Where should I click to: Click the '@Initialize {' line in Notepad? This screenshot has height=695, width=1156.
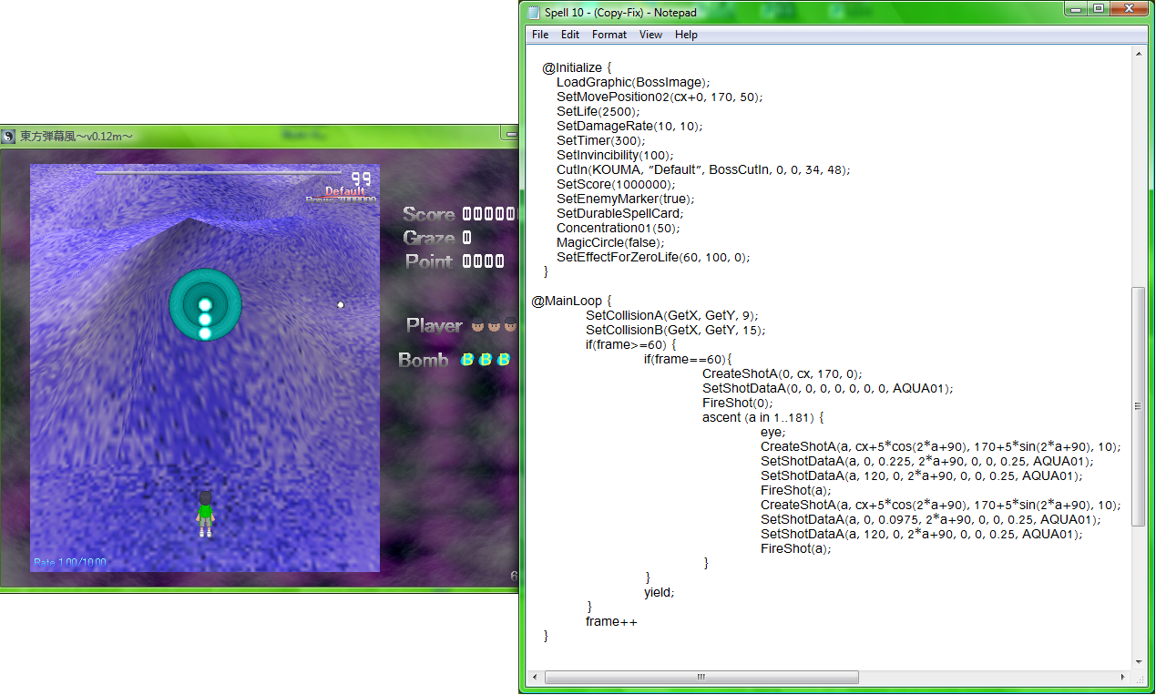[577, 67]
